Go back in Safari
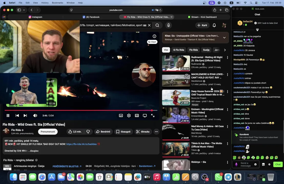 coord(31,10)
